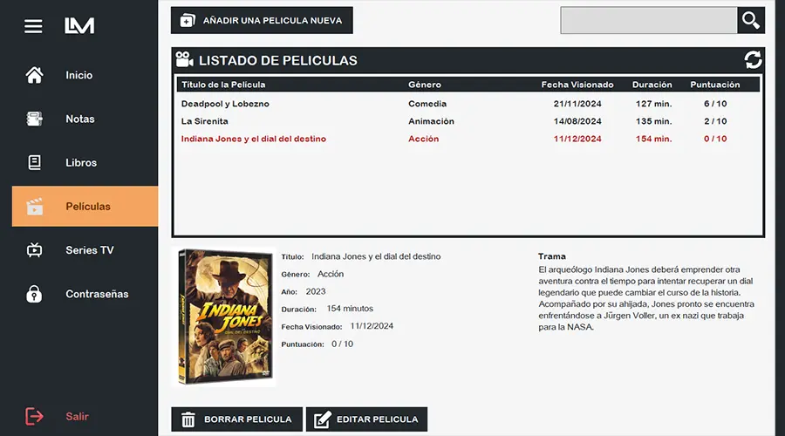This screenshot has width=785, height=436.
Task: Select the Deadpool y Lobezno row
Action: tap(468, 104)
